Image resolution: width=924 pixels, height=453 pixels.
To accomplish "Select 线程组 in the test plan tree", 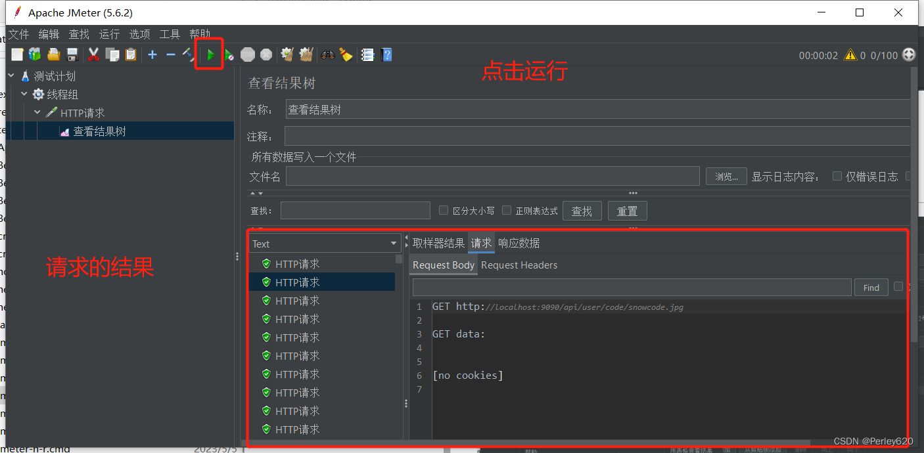I will coord(62,95).
